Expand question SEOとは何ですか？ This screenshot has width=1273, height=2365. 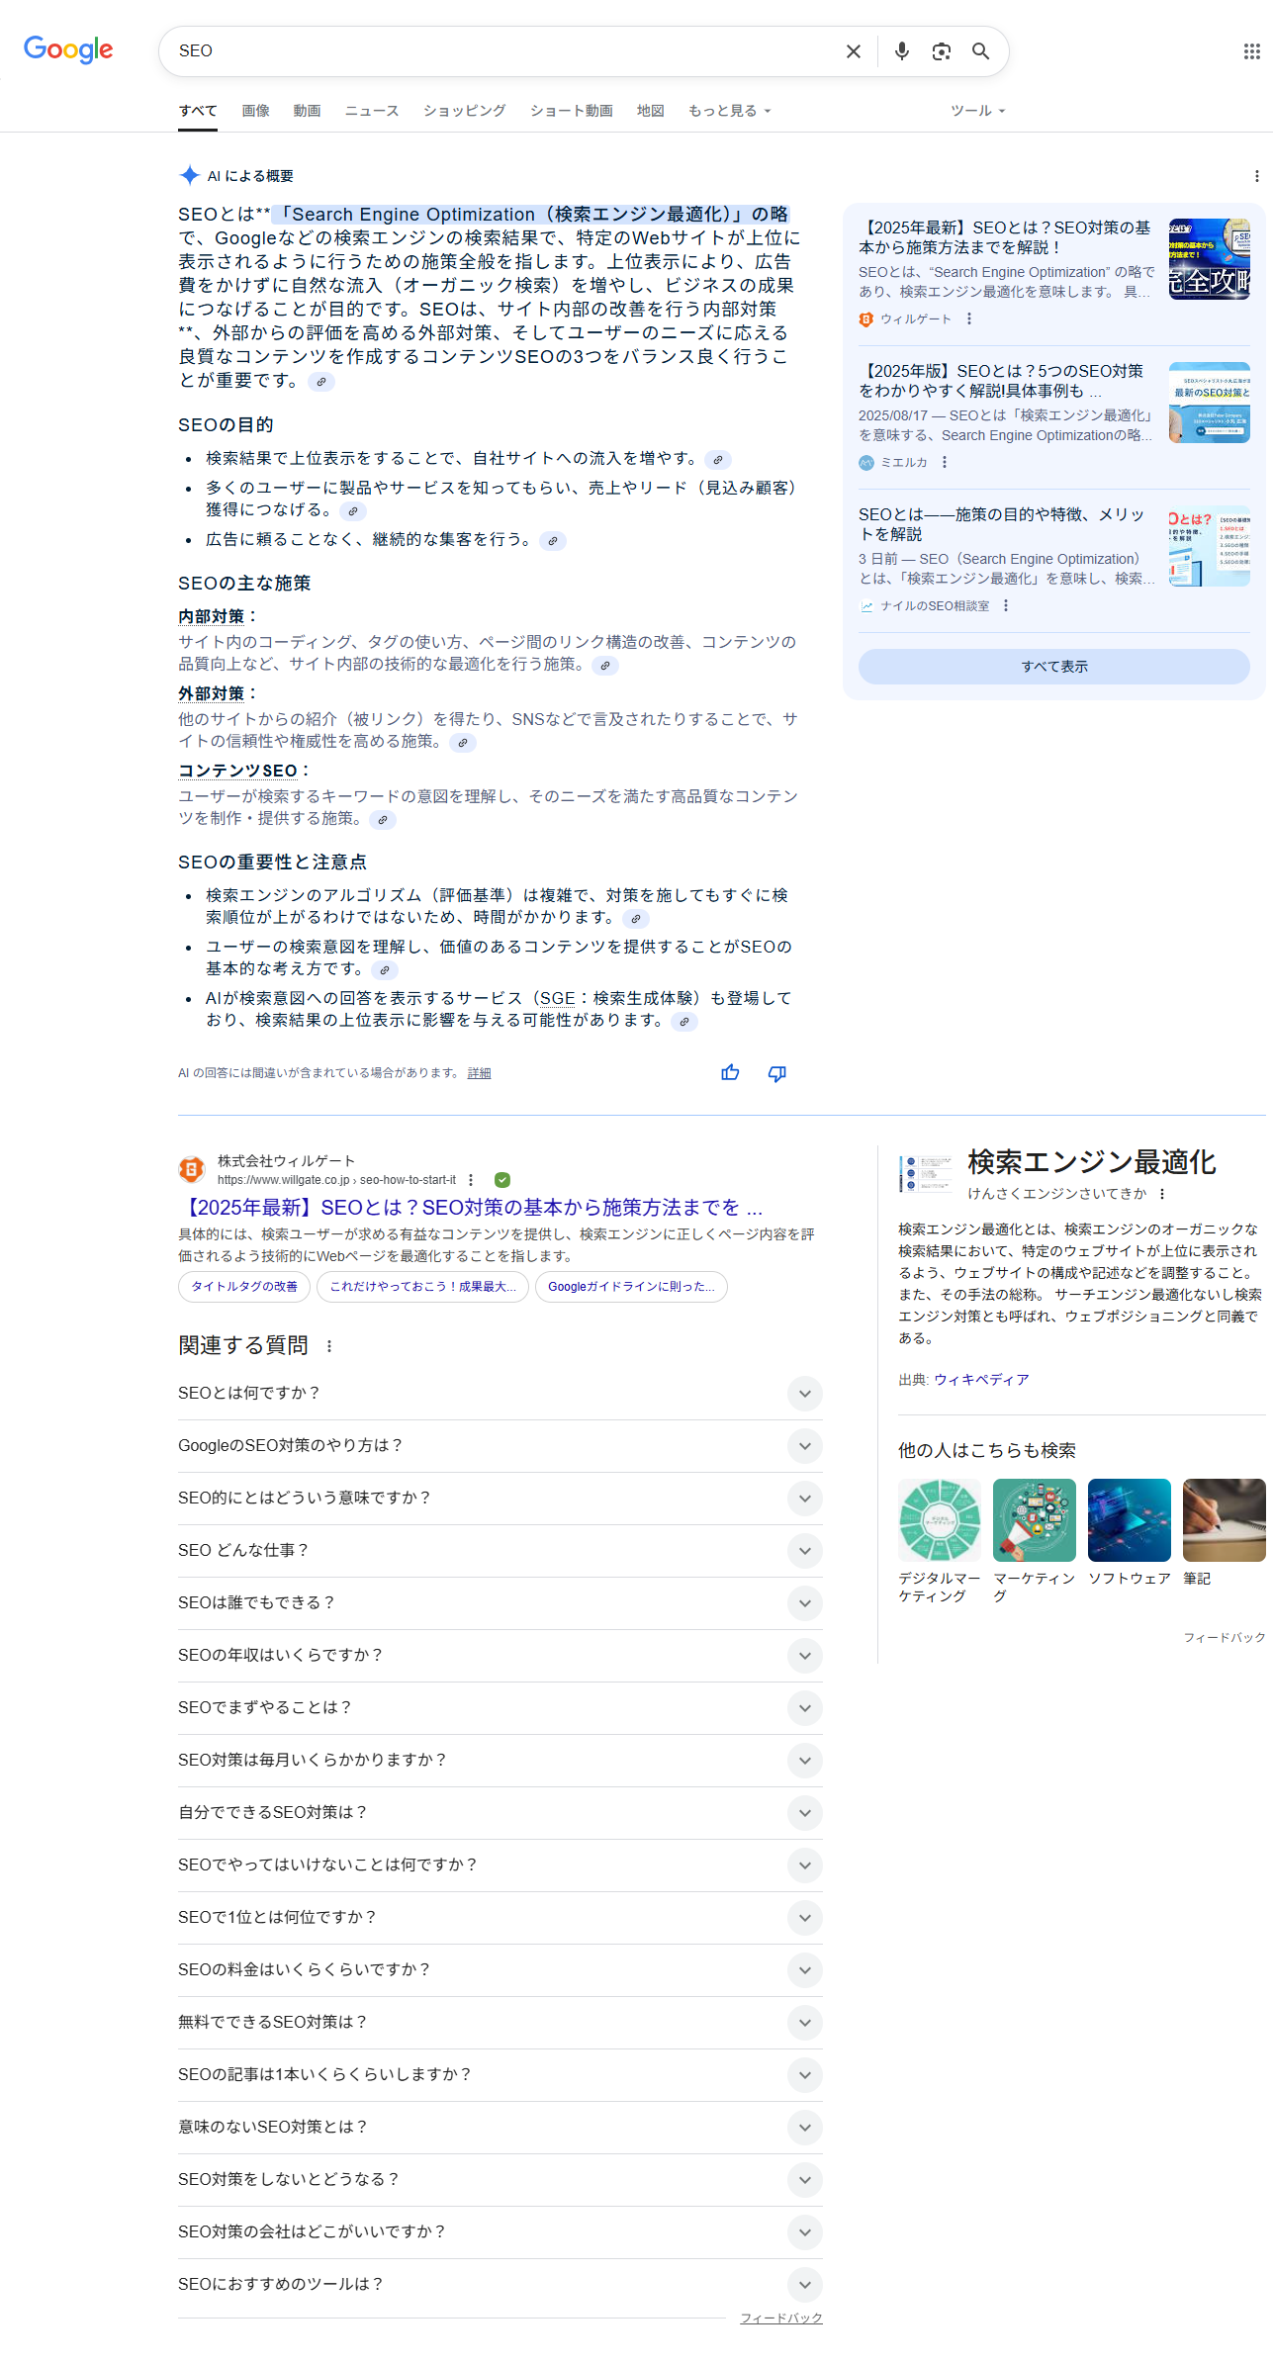click(500, 1394)
